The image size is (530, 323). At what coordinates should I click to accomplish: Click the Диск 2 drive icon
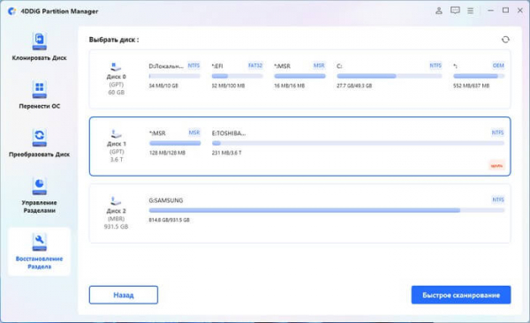pos(116,200)
